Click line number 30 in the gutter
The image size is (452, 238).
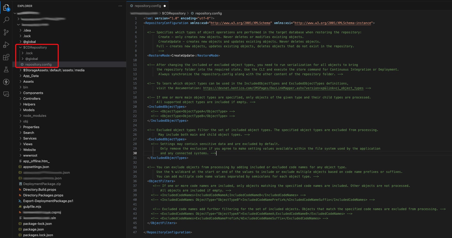[135, 153]
